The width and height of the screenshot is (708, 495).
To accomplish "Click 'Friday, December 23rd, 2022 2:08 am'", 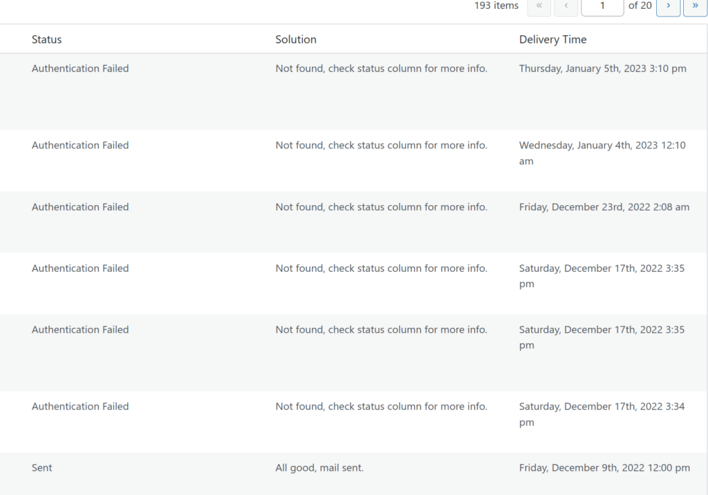I will [x=604, y=207].
